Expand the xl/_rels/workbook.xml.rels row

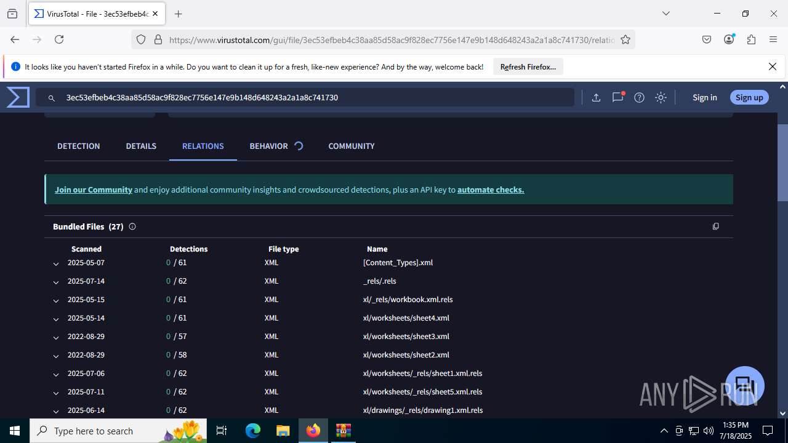56,300
